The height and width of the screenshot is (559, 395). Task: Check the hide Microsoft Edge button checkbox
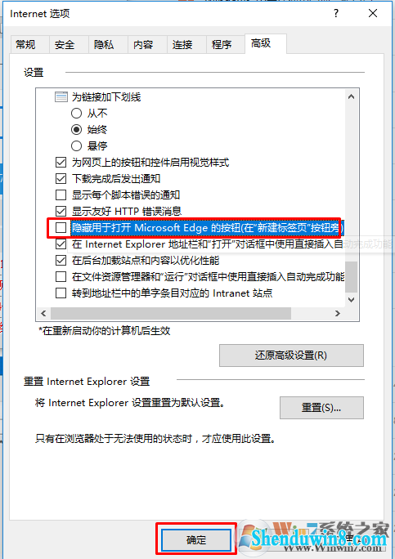[61, 227]
